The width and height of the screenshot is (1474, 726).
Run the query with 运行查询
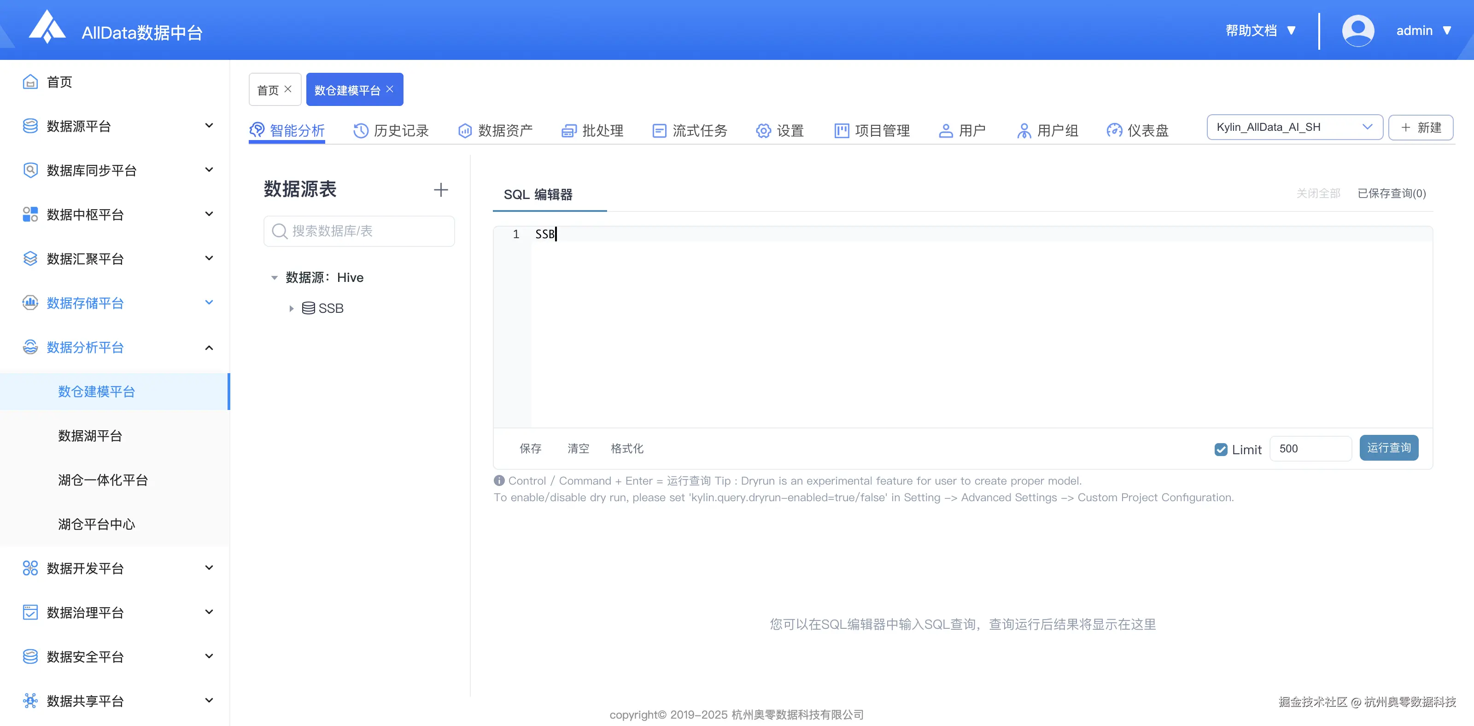[x=1389, y=448]
